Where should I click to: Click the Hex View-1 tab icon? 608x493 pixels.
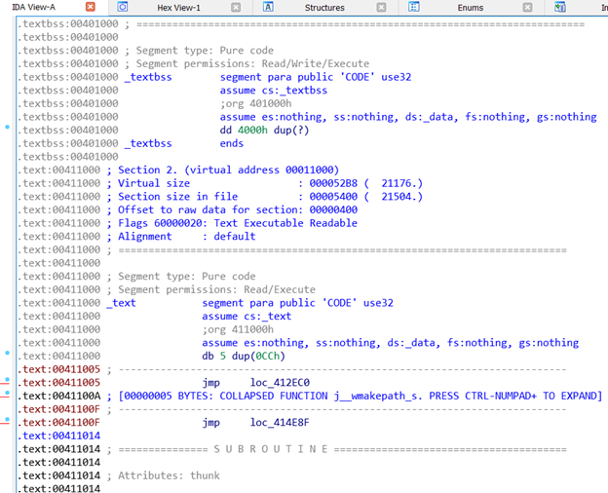[x=123, y=7]
